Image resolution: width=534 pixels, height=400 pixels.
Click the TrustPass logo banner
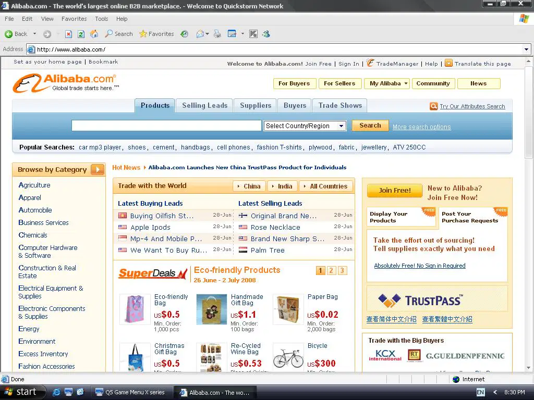coord(438,299)
